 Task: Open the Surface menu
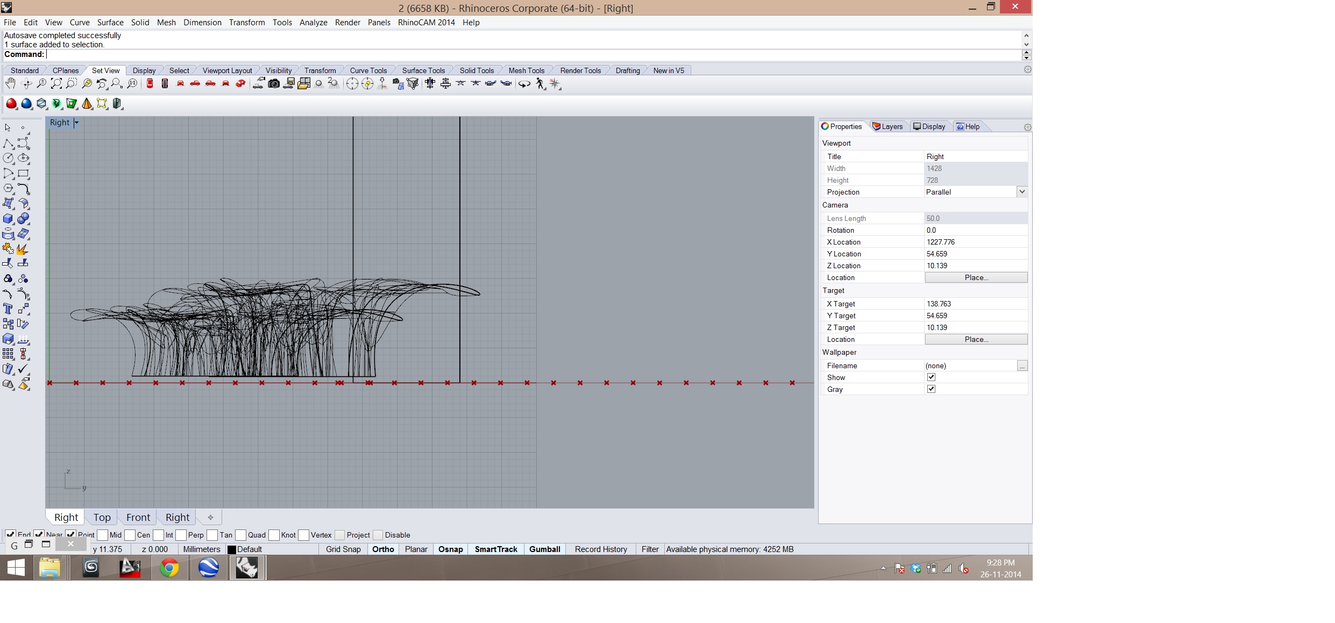coord(110,22)
